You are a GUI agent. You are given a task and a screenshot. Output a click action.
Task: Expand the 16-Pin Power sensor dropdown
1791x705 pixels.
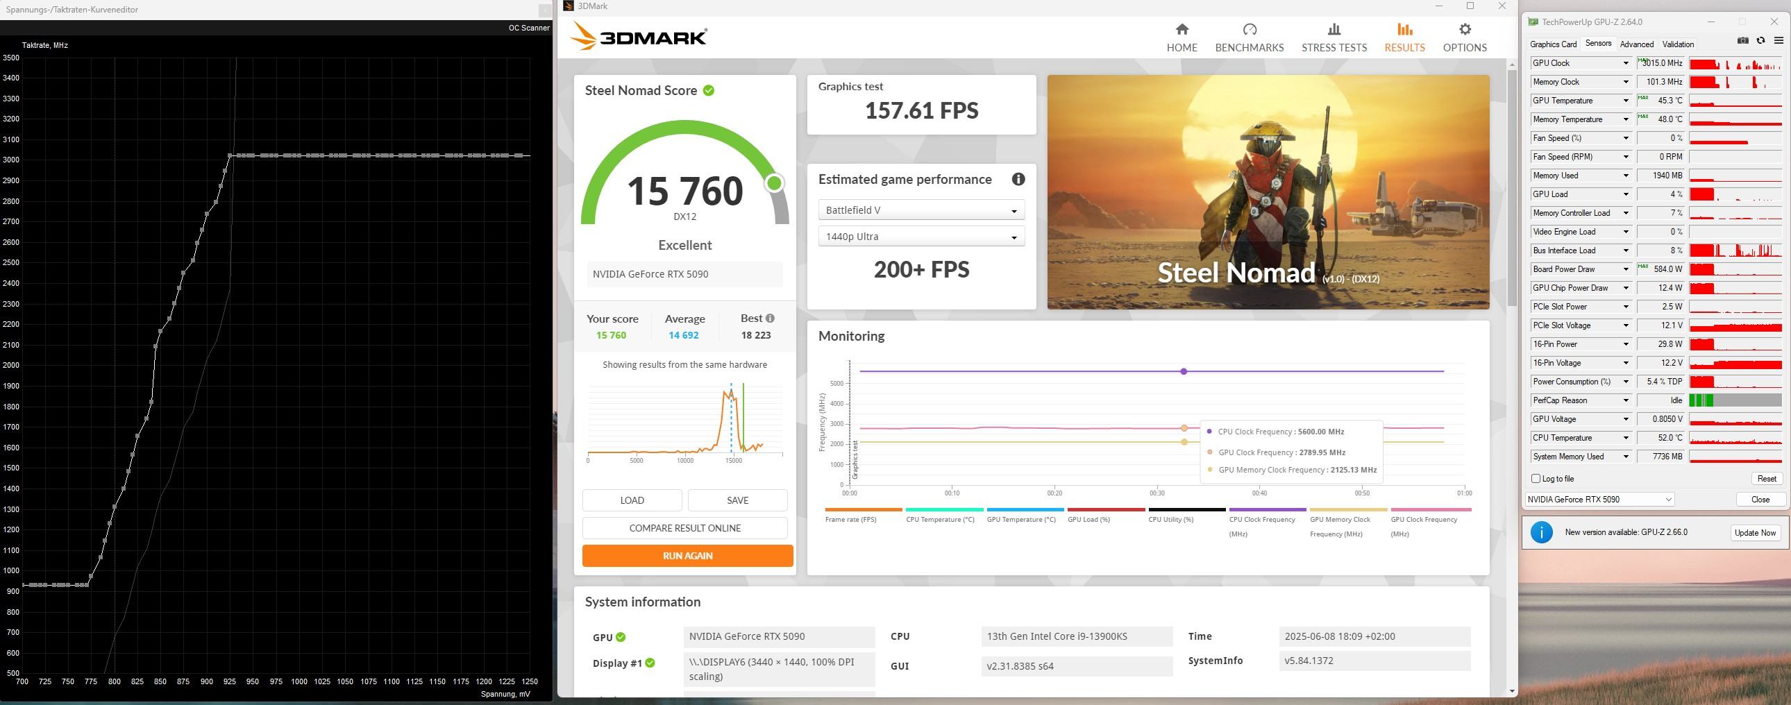(1626, 344)
